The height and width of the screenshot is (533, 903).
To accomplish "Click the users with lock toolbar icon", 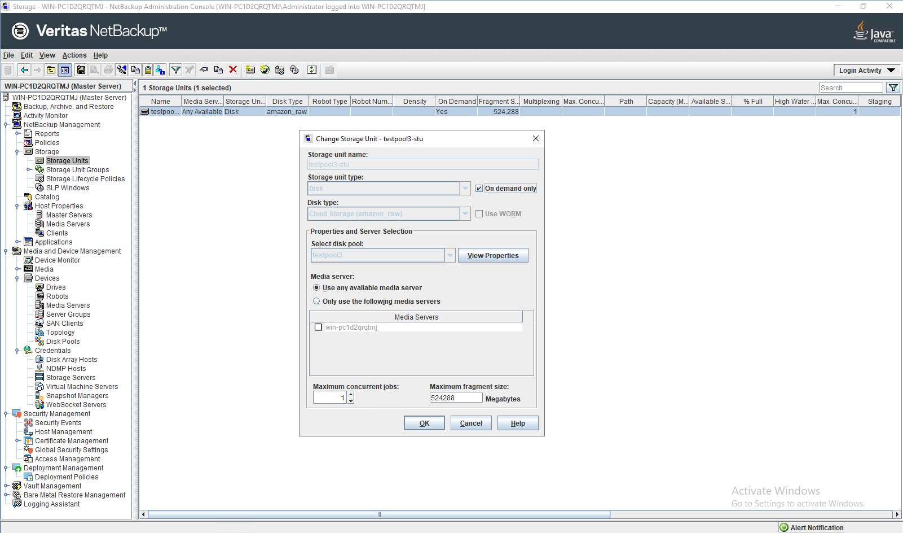I will click(160, 70).
